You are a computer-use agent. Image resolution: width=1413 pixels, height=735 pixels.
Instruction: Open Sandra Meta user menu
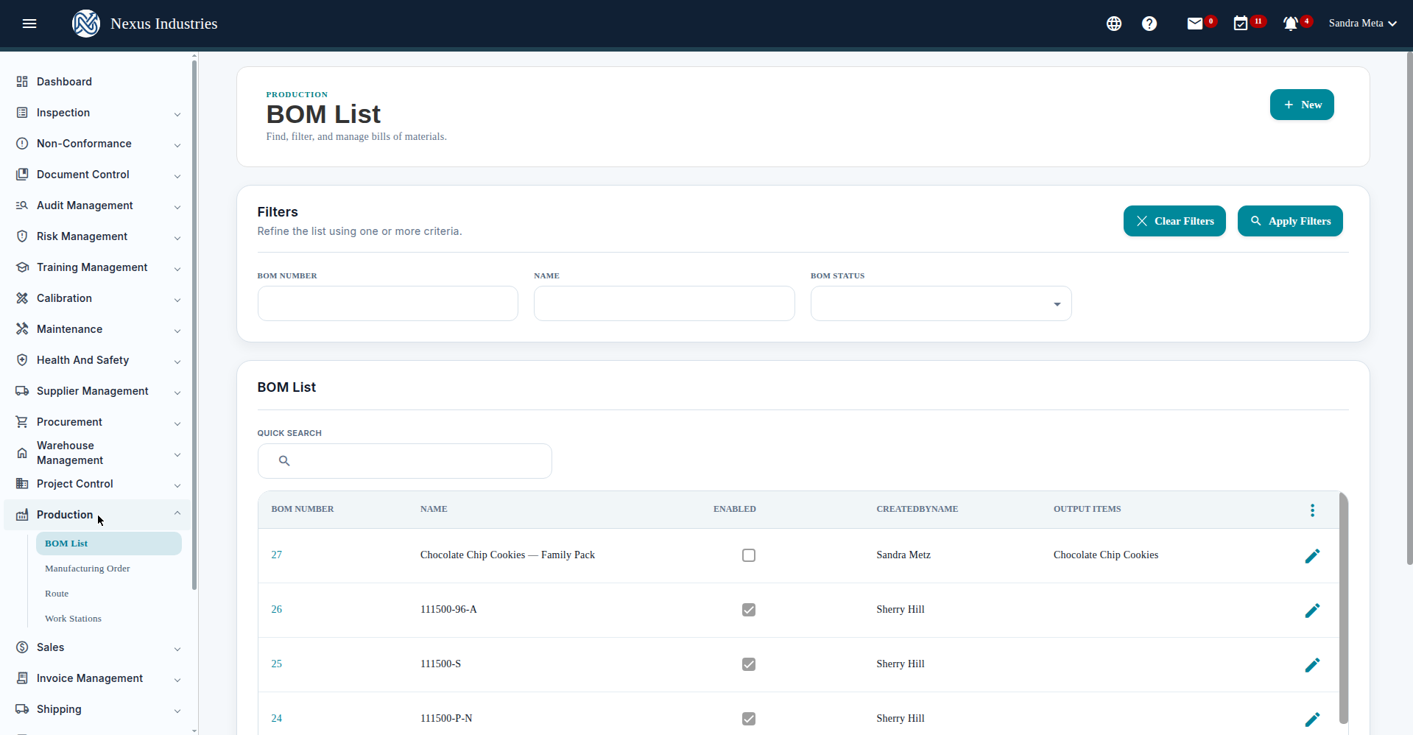click(1362, 24)
